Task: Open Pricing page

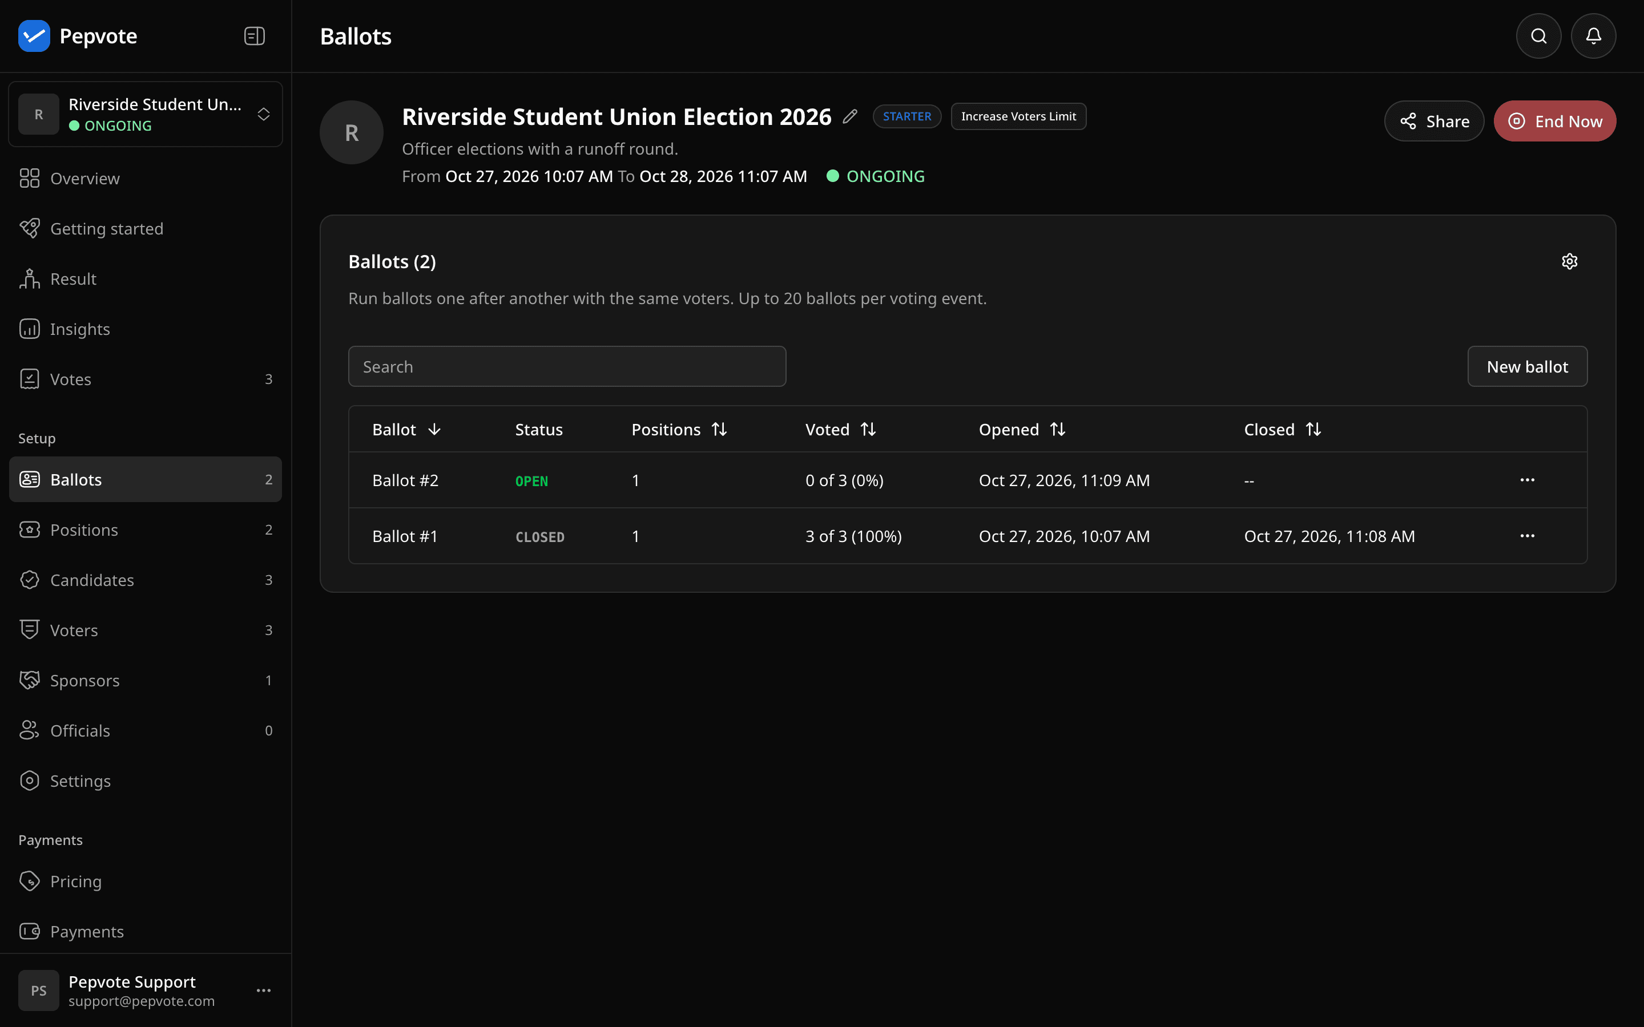Action: point(146,882)
